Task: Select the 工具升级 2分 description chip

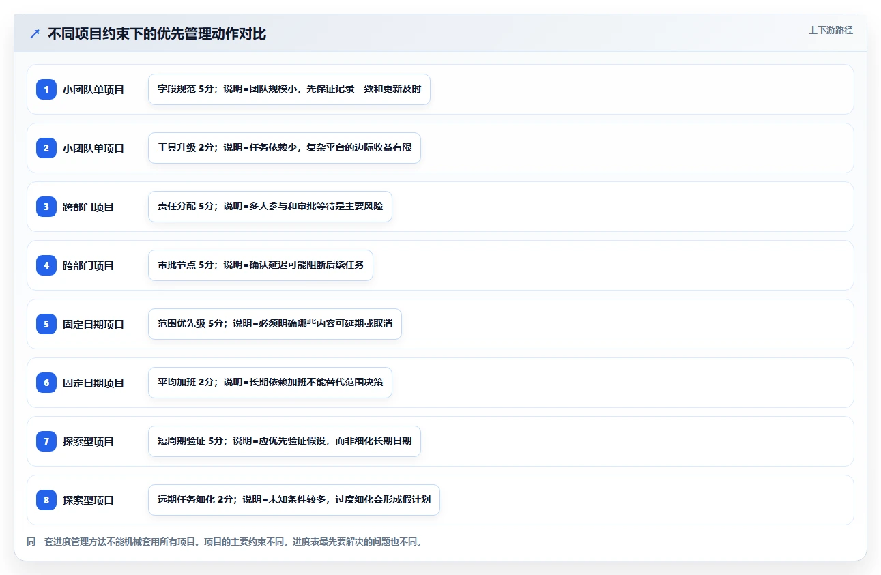Action: pyautogui.click(x=285, y=148)
